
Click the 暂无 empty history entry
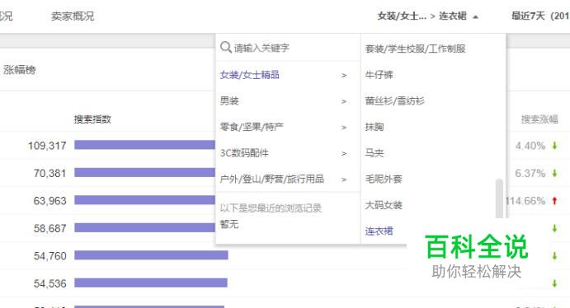229,224
